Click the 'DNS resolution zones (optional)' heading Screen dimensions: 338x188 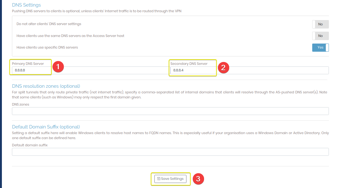click(46, 86)
